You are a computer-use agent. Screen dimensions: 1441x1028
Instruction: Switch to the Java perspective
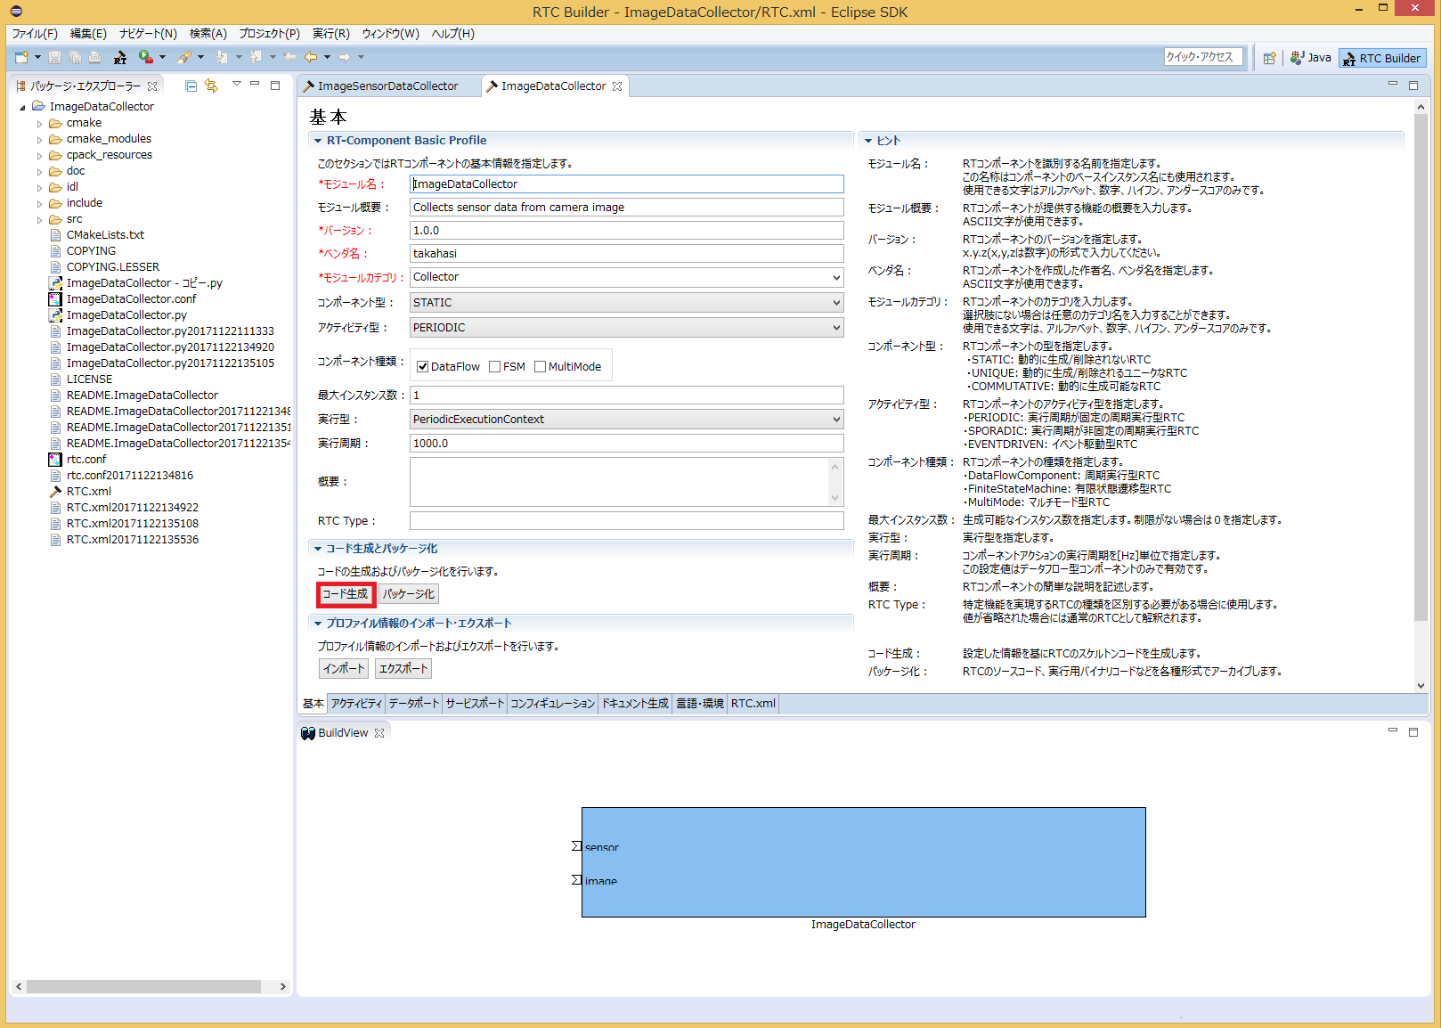(x=1311, y=58)
